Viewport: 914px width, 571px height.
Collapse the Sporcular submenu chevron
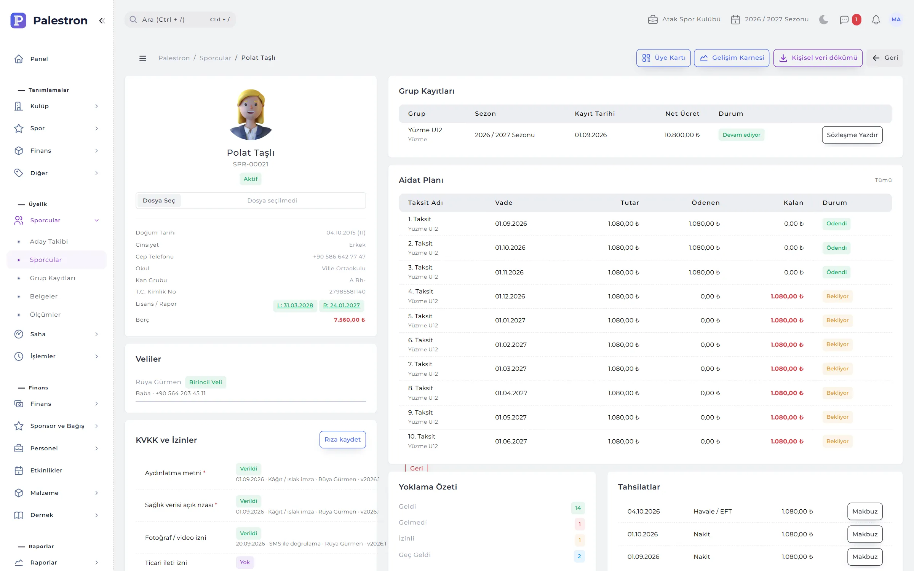pyautogui.click(x=97, y=220)
